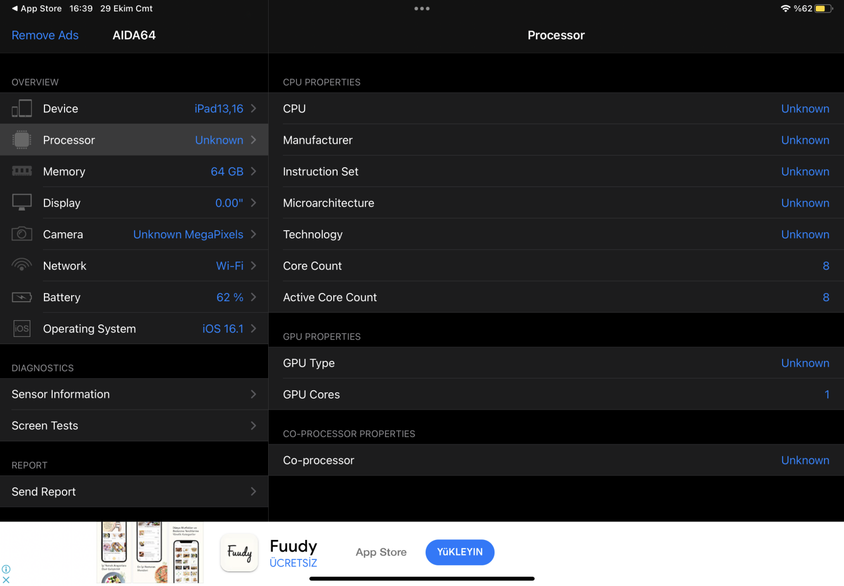
Task: Expand Memory row chevron
Action: [x=253, y=171]
